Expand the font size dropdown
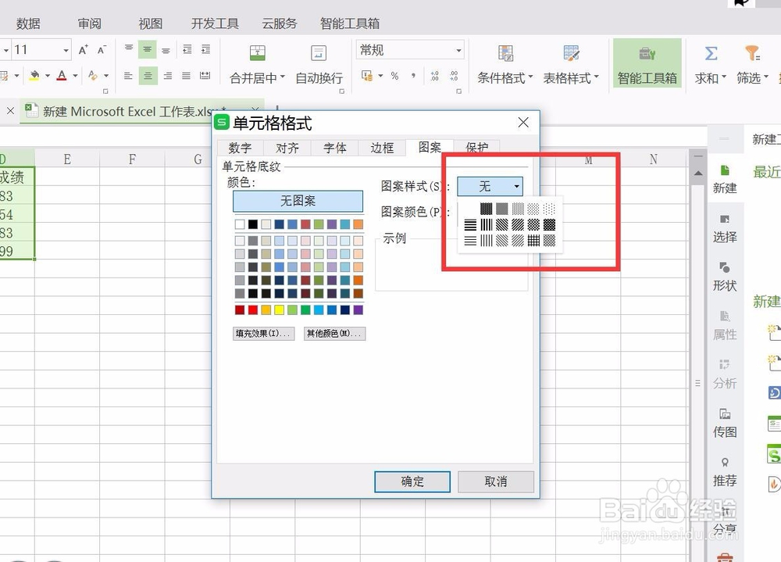 tap(66, 49)
